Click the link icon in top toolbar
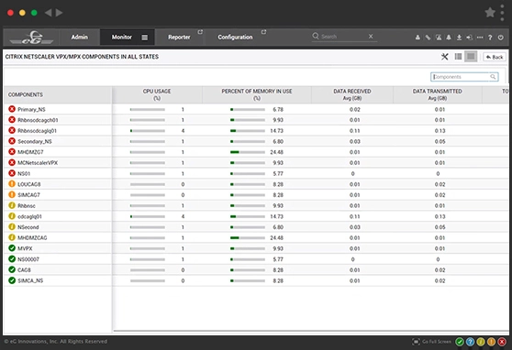 429,38
